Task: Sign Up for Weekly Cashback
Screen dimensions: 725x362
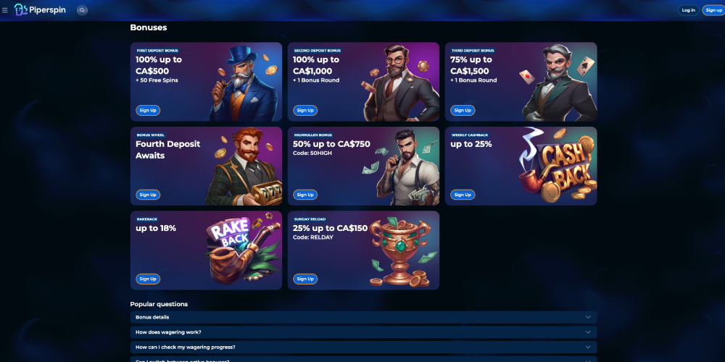Action: pyautogui.click(x=463, y=194)
